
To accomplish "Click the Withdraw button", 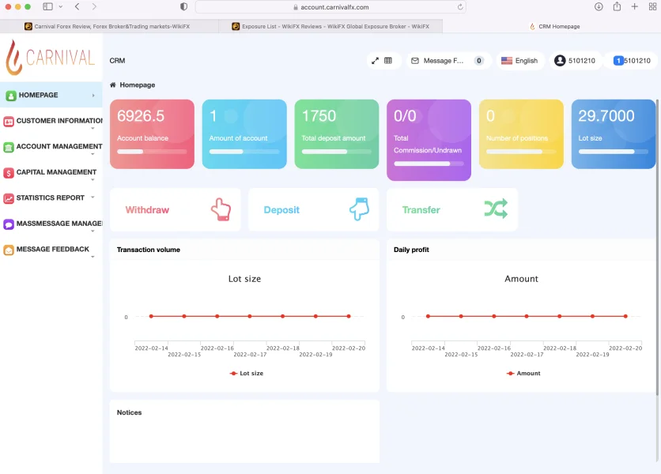I will [x=175, y=210].
